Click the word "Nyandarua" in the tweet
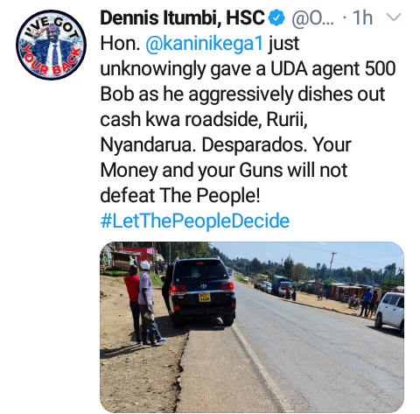This screenshot has width=420, height=414. [x=147, y=145]
